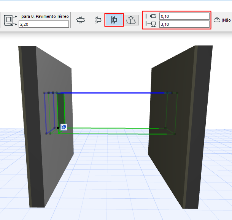The image size is (232, 220).
Task: Click the reference line offset icon
Action: pos(151,16)
